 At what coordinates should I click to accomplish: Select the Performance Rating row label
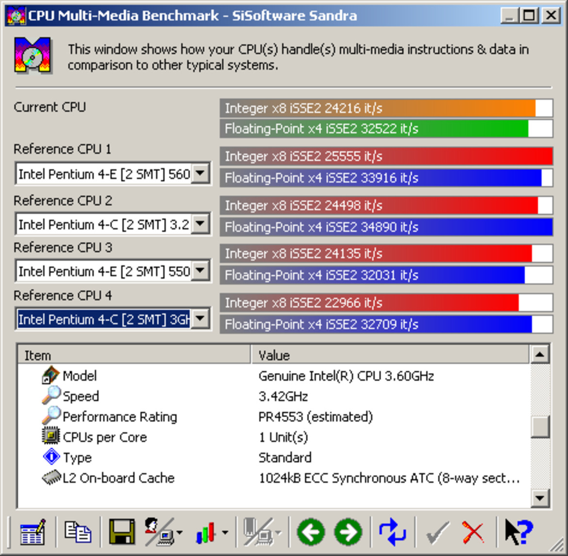point(120,417)
